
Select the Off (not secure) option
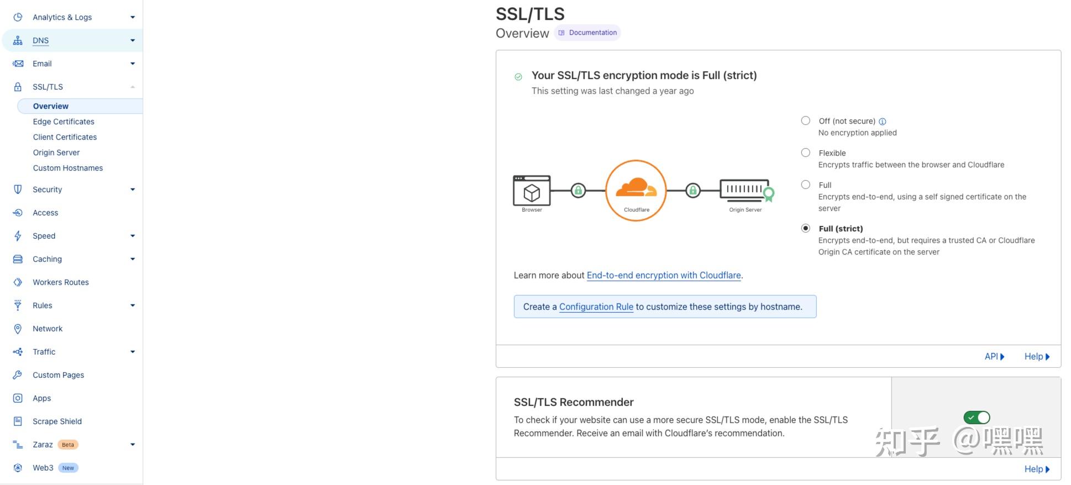(806, 120)
